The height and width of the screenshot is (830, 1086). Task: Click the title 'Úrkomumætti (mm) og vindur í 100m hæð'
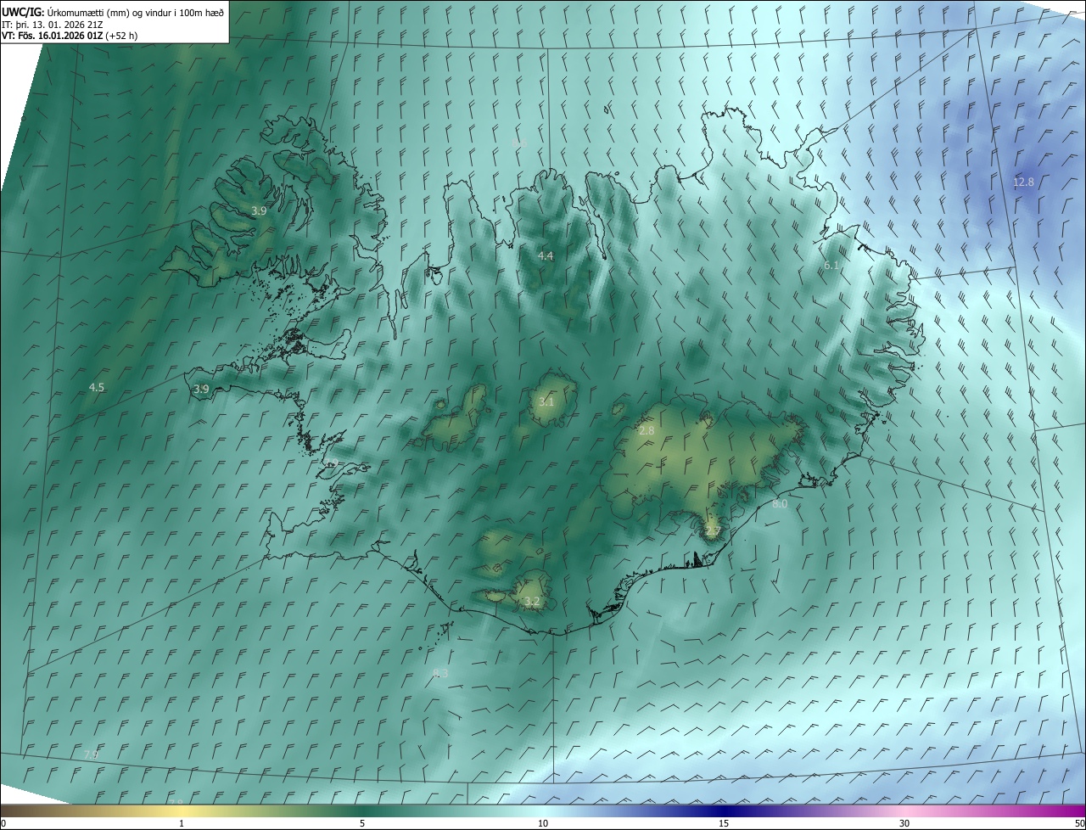(x=134, y=12)
